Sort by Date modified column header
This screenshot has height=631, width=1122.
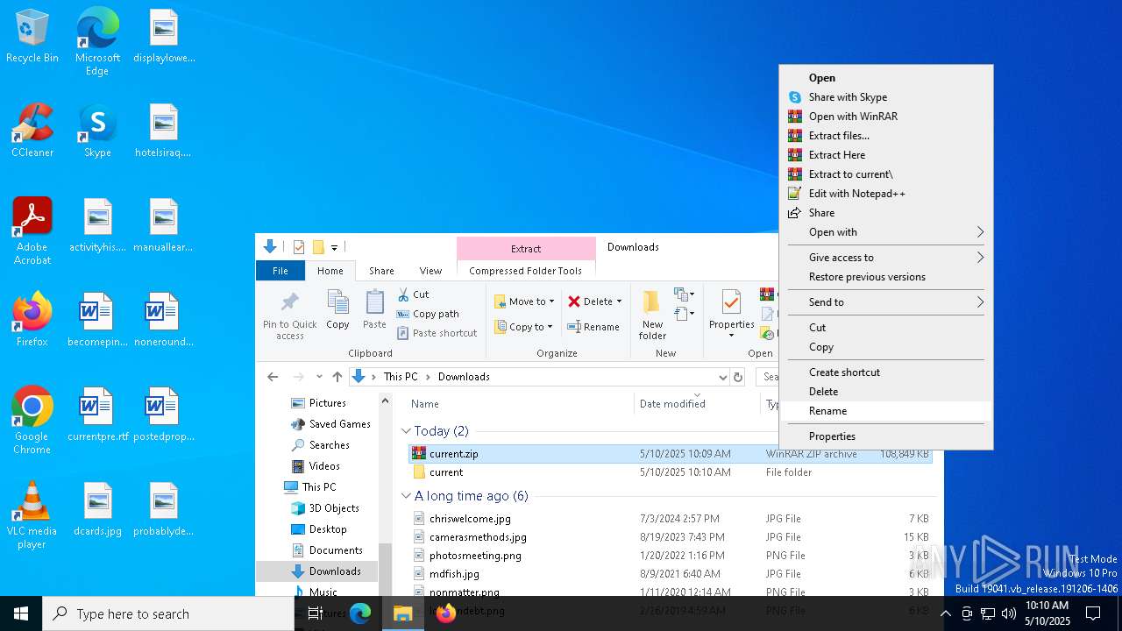[x=697, y=404]
